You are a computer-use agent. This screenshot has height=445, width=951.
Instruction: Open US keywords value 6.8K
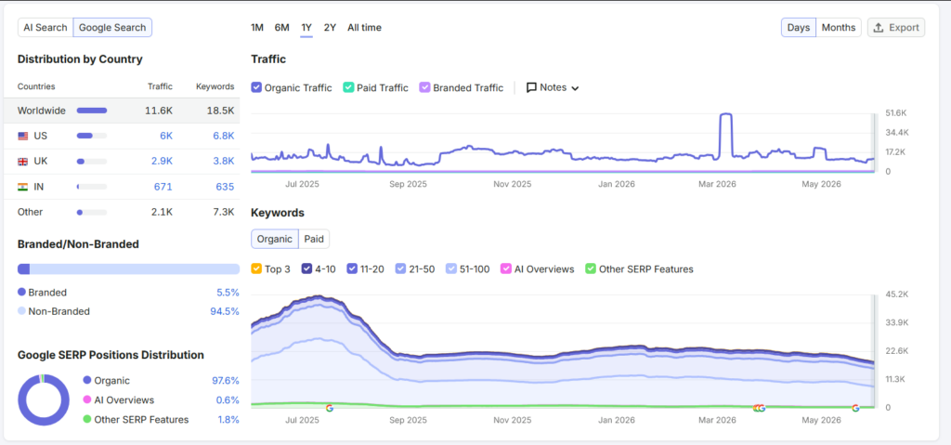tap(223, 136)
